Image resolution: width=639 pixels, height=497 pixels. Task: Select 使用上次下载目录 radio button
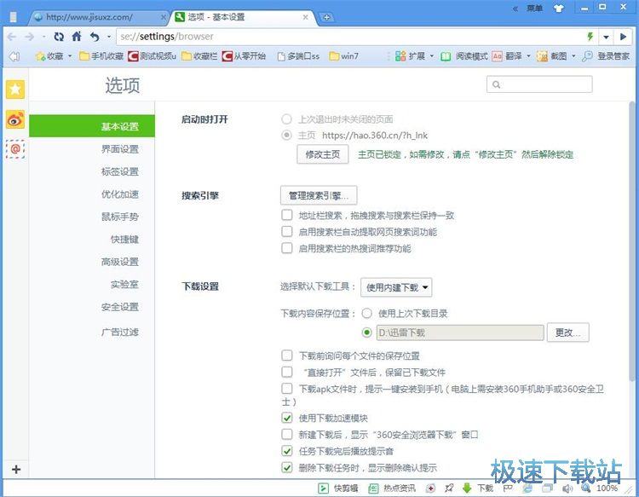(x=367, y=313)
